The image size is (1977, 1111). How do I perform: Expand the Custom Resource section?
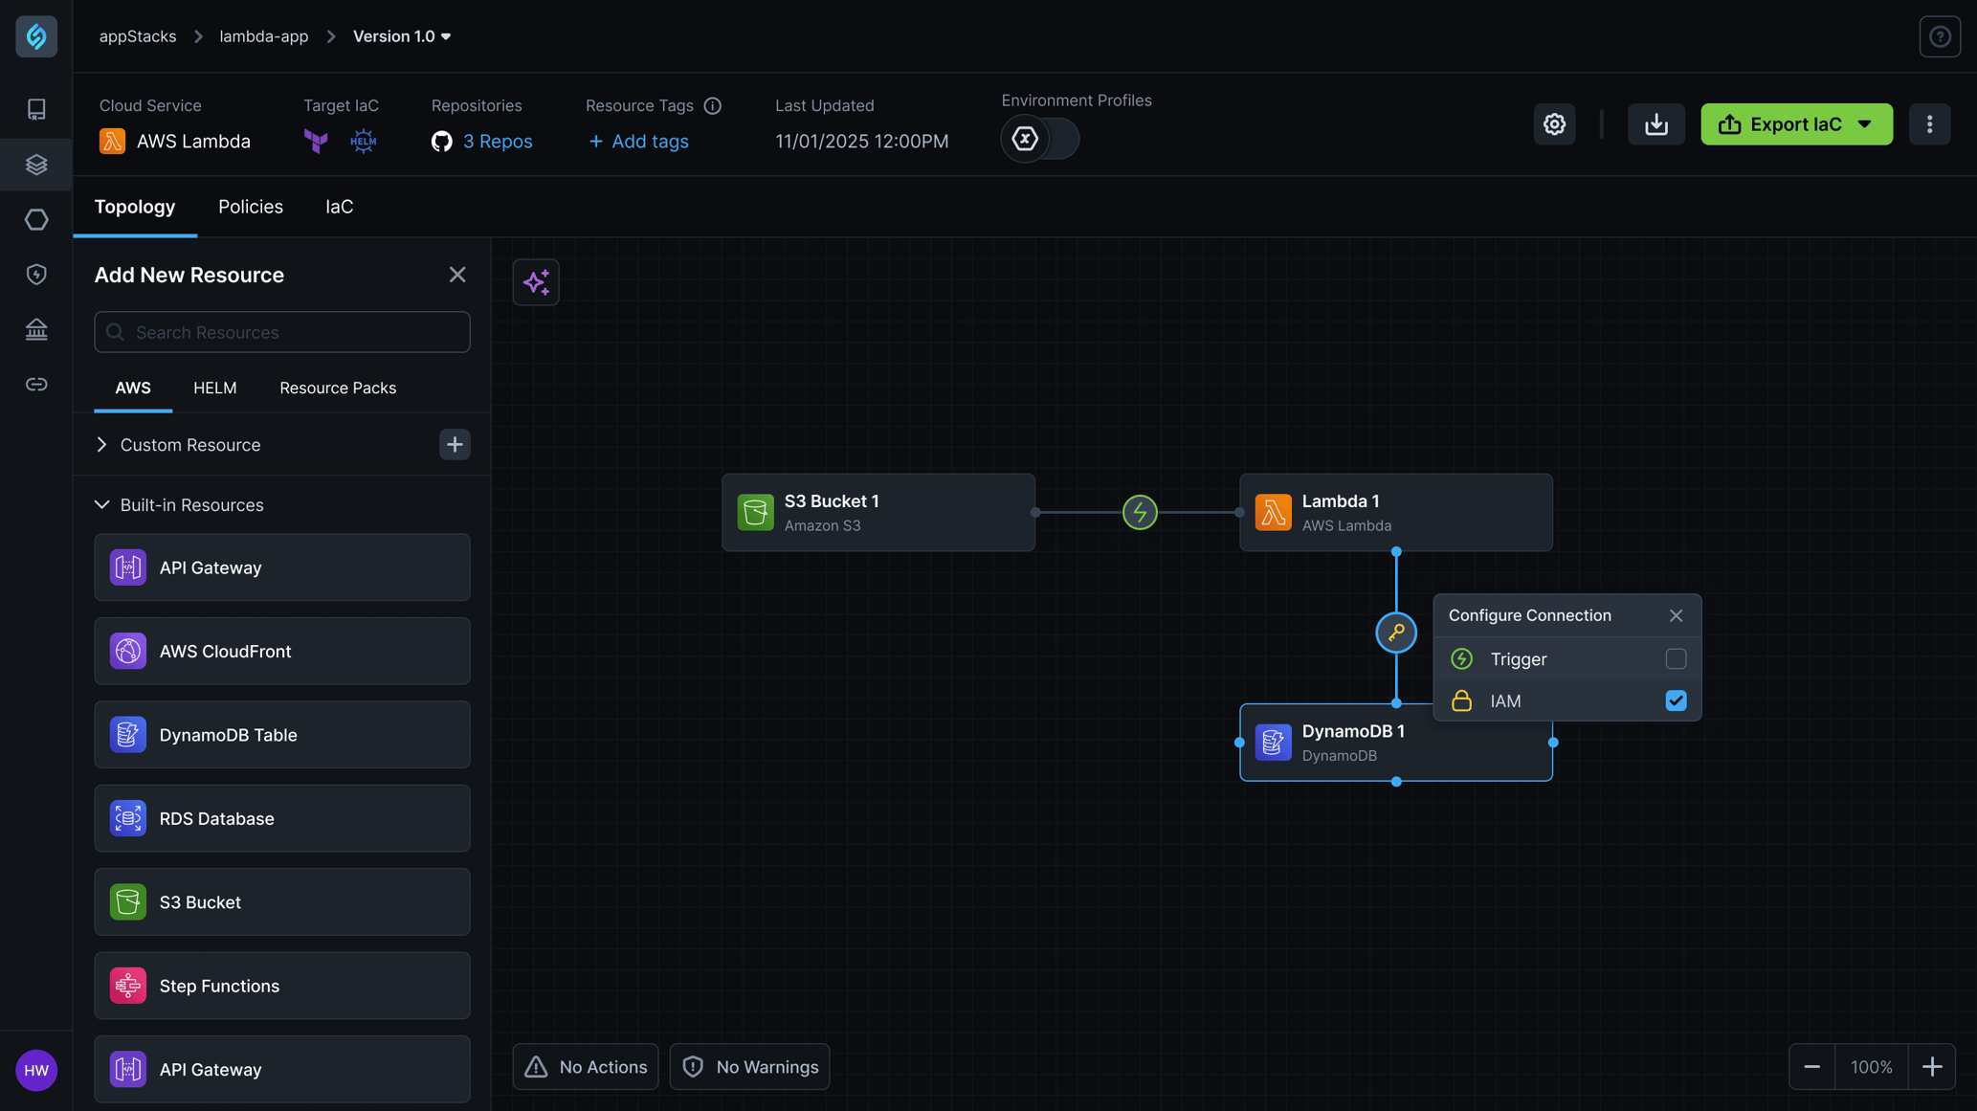100,444
